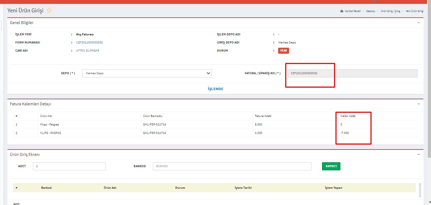Collapse the Genel Bilgiler panel
Image resolution: width=431 pixels, height=205 pixels.
tap(419, 23)
